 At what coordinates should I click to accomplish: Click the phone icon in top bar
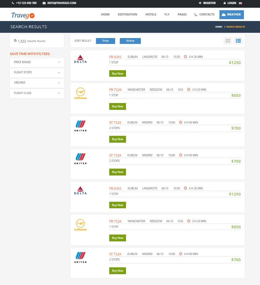pos(13,3)
